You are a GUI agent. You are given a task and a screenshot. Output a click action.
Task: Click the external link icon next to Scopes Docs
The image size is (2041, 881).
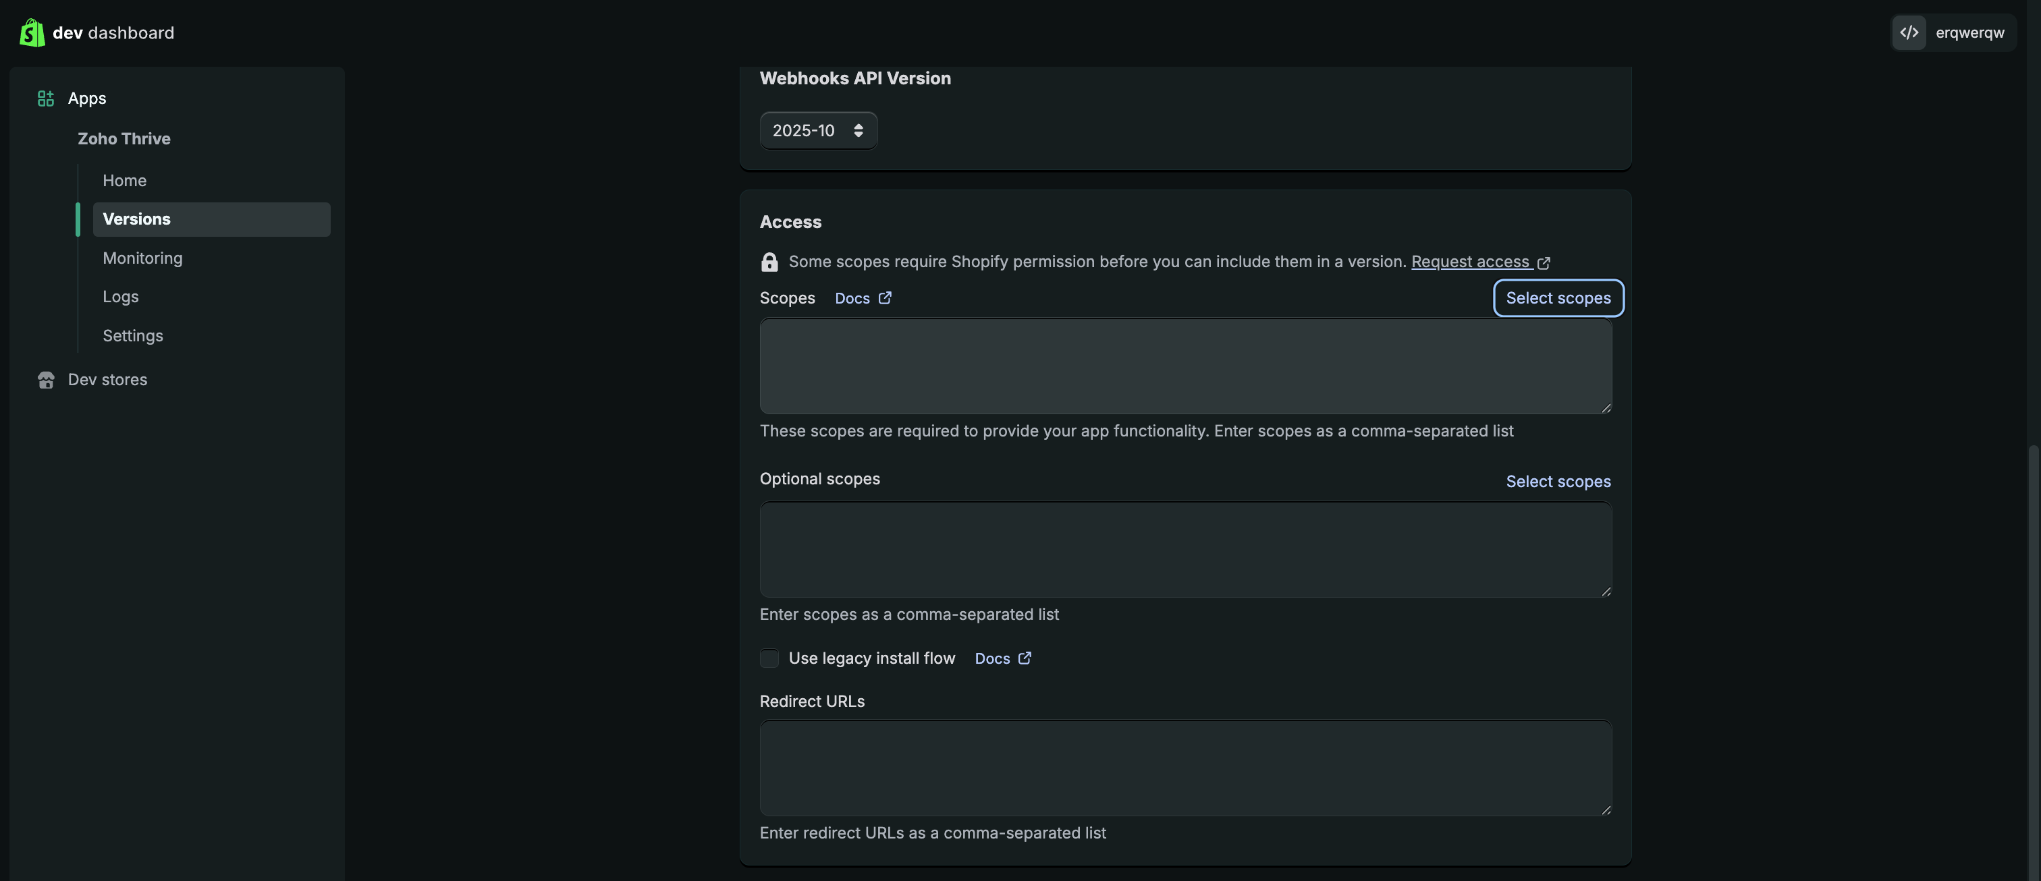click(885, 297)
